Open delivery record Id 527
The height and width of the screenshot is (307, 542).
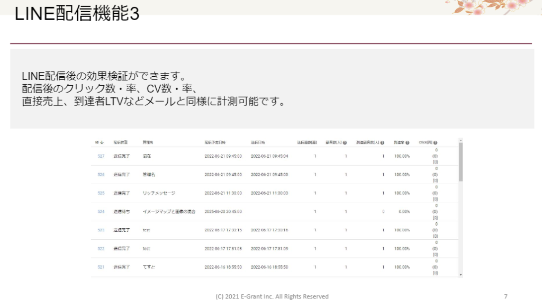101,156
